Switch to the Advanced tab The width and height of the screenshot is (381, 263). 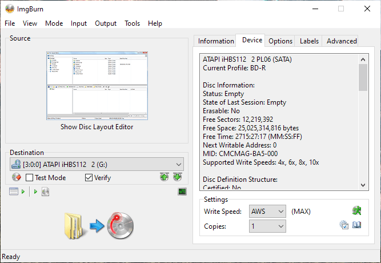[x=342, y=41]
